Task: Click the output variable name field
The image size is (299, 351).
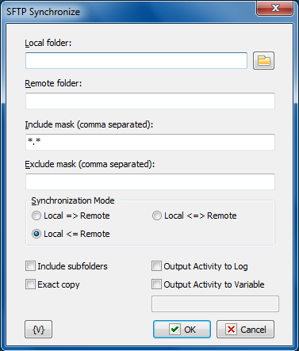Action: click(215, 303)
